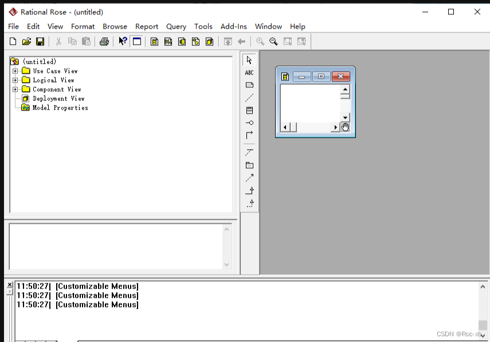490x342 pixels.
Task: Open a model with the Open folder icon
Action: (x=26, y=41)
